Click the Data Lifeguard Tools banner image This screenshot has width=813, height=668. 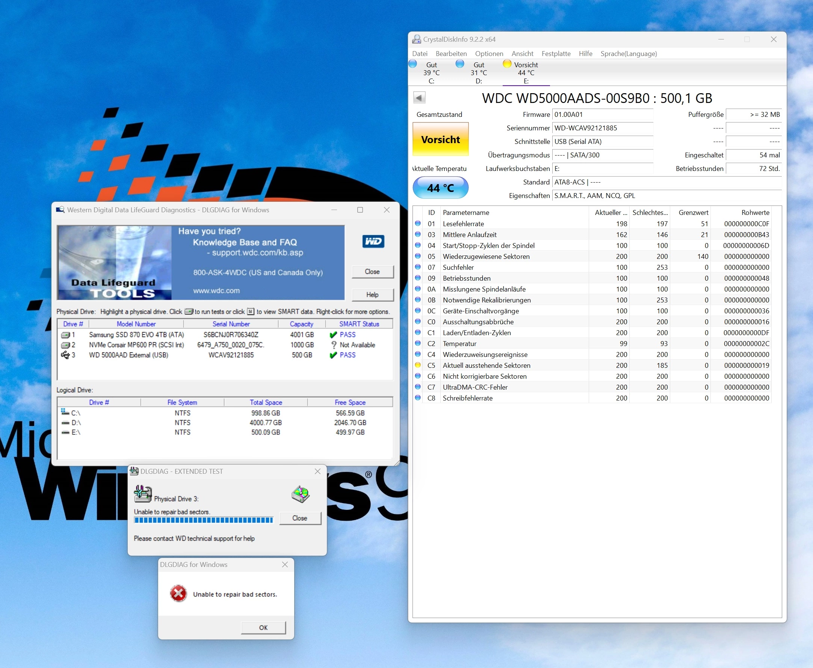point(201,263)
